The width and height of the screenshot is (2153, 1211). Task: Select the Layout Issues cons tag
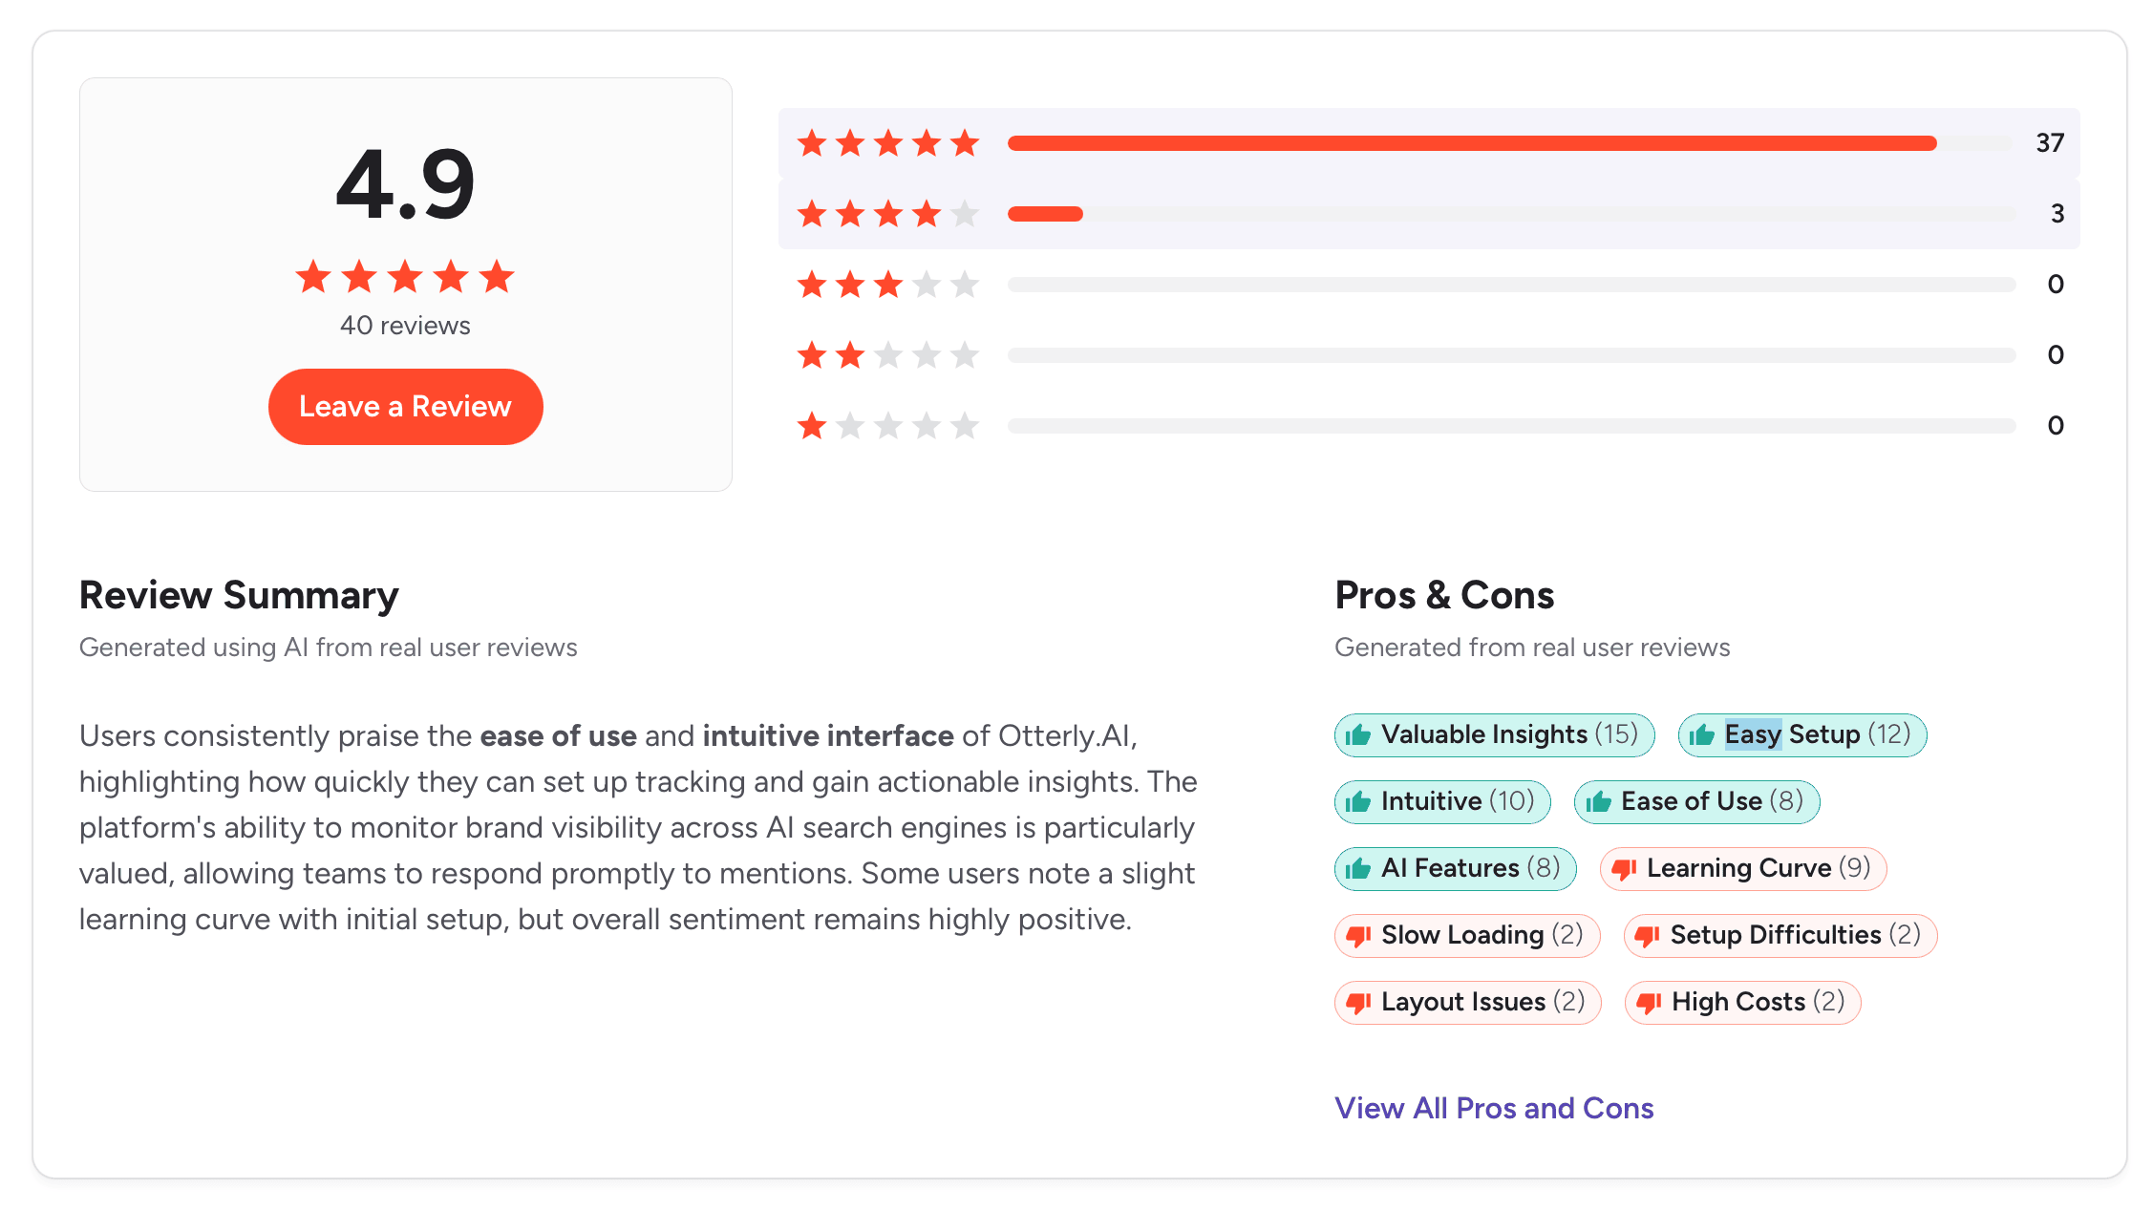[1467, 1002]
